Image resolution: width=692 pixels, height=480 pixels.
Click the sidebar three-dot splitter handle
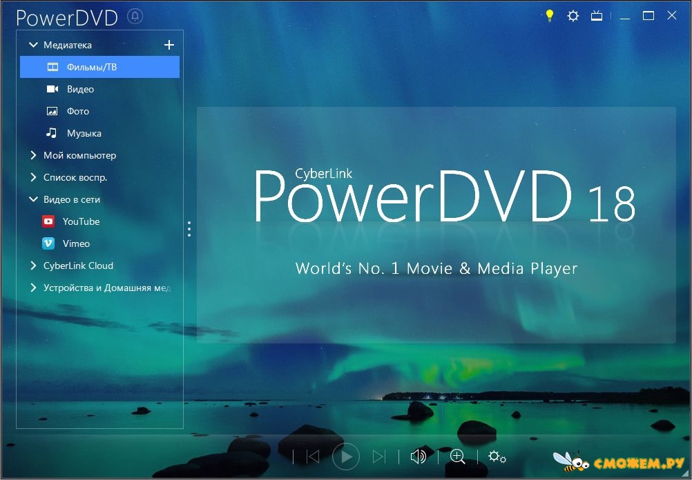tap(189, 229)
